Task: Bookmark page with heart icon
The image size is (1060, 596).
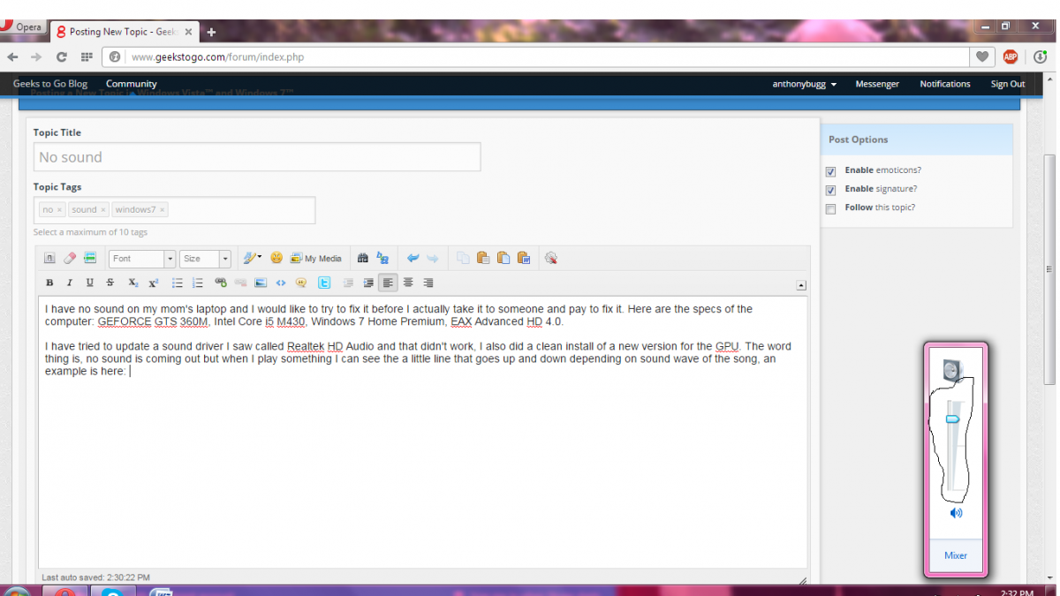Action: pos(982,57)
